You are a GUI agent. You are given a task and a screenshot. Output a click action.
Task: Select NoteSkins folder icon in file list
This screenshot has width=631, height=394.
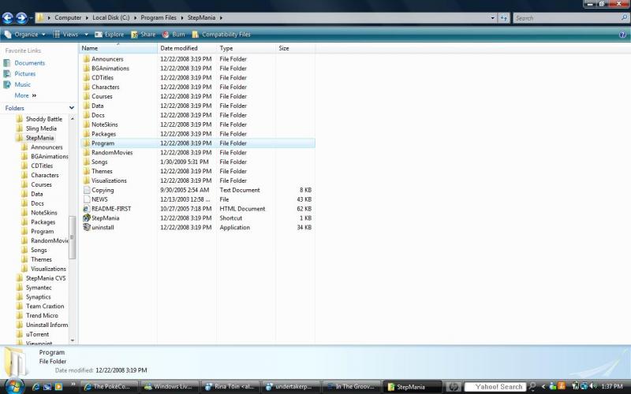click(x=87, y=125)
